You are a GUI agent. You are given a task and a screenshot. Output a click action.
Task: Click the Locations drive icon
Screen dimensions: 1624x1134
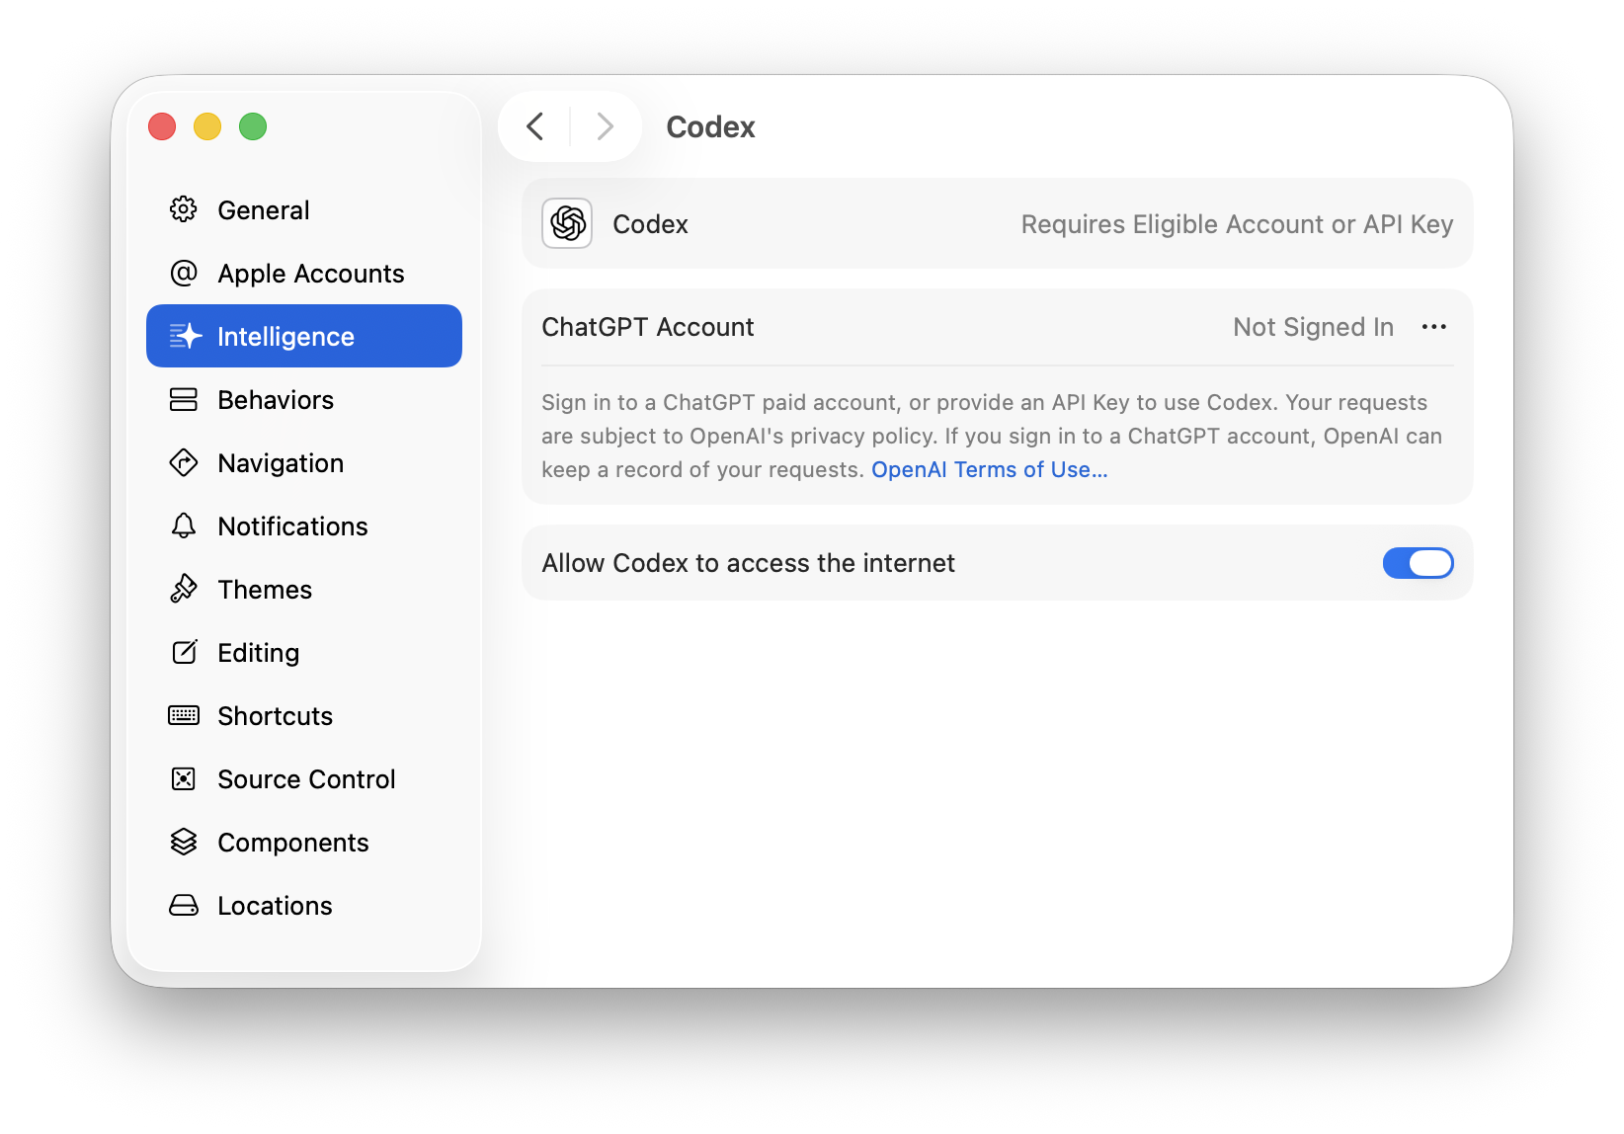click(184, 905)
